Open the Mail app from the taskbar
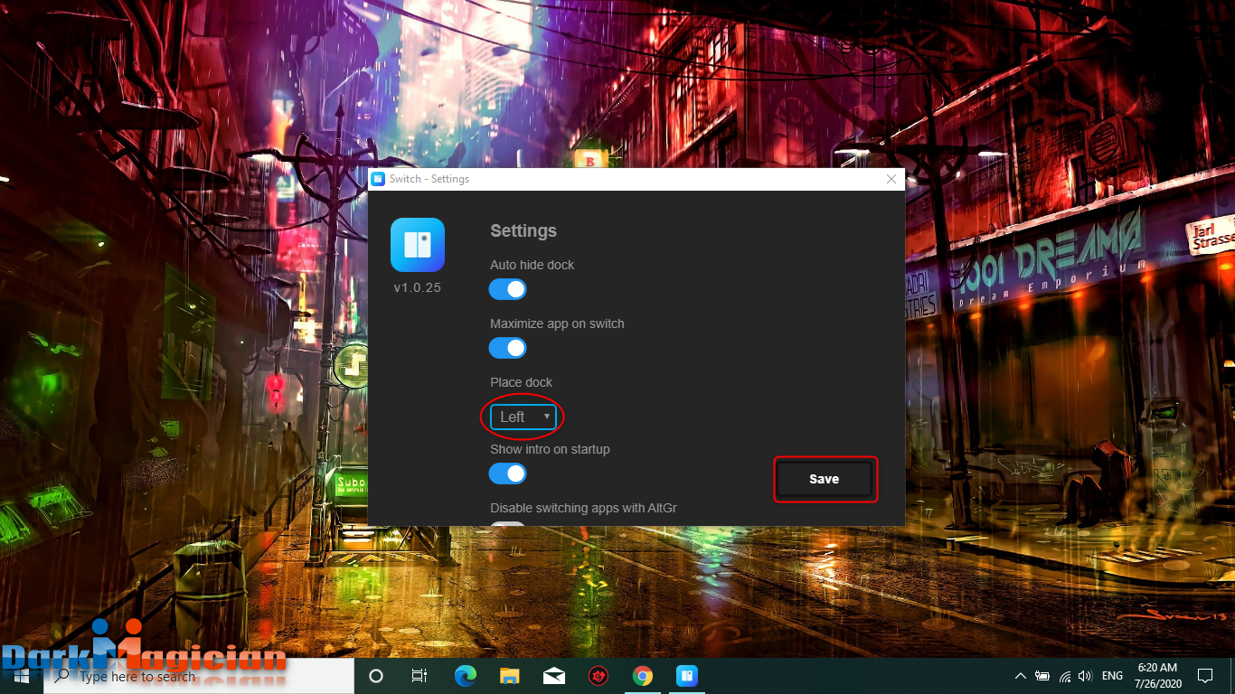Image resolution: width=1235 pixels, height=694 pixels. click(x=554, y=676)
